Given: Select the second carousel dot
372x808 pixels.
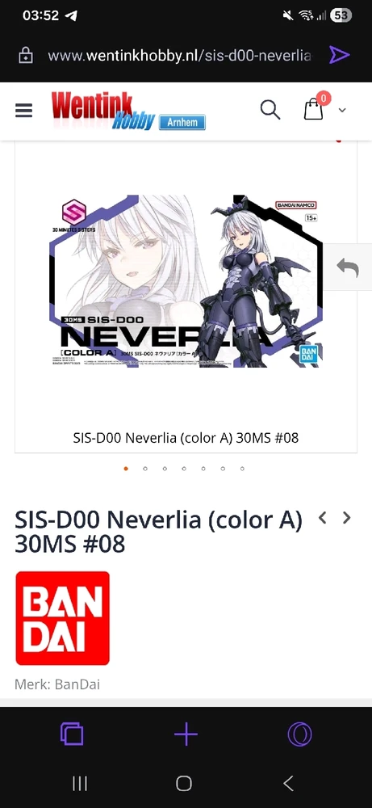Looking at the screenshot, I should (145, 469).
